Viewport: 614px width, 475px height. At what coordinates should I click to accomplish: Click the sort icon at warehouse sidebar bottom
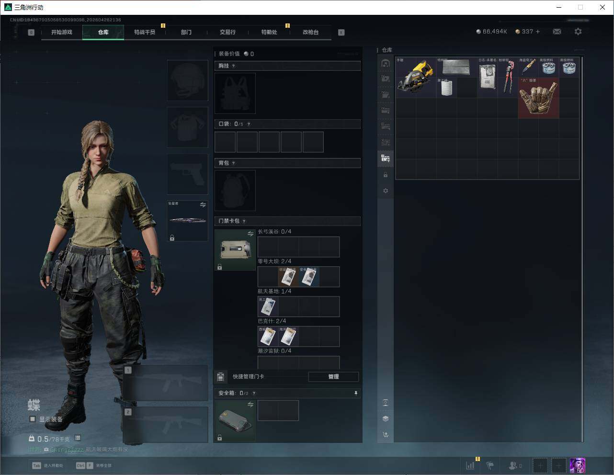(386, 435)
